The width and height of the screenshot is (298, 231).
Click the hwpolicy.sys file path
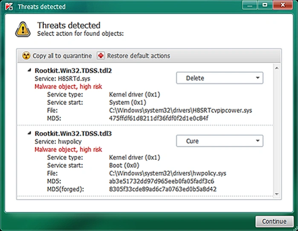pyautogui.click(x=168, y=173)
